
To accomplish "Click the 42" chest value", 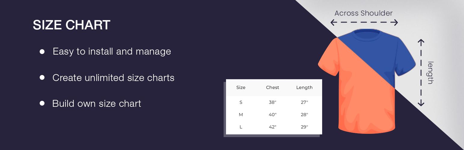I will click(x=273, y=127).
